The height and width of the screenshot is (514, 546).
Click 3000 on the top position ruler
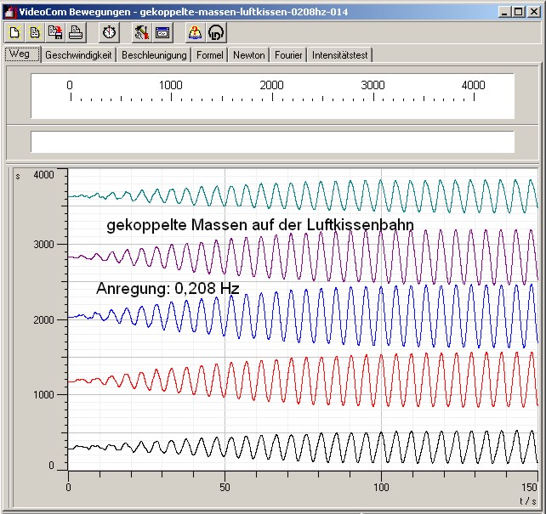click(x=373, y=85)
